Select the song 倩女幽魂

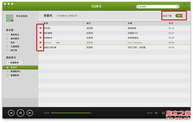pyautogui.click(x=48, y=33)
